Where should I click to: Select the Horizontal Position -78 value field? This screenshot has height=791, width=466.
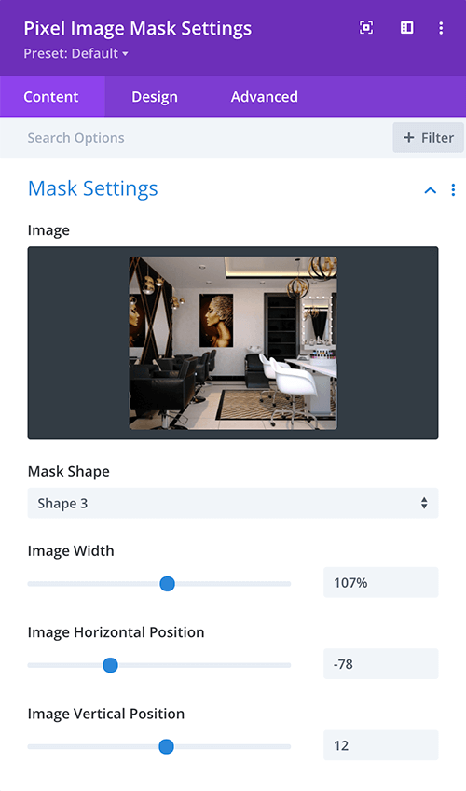point(381,664)
